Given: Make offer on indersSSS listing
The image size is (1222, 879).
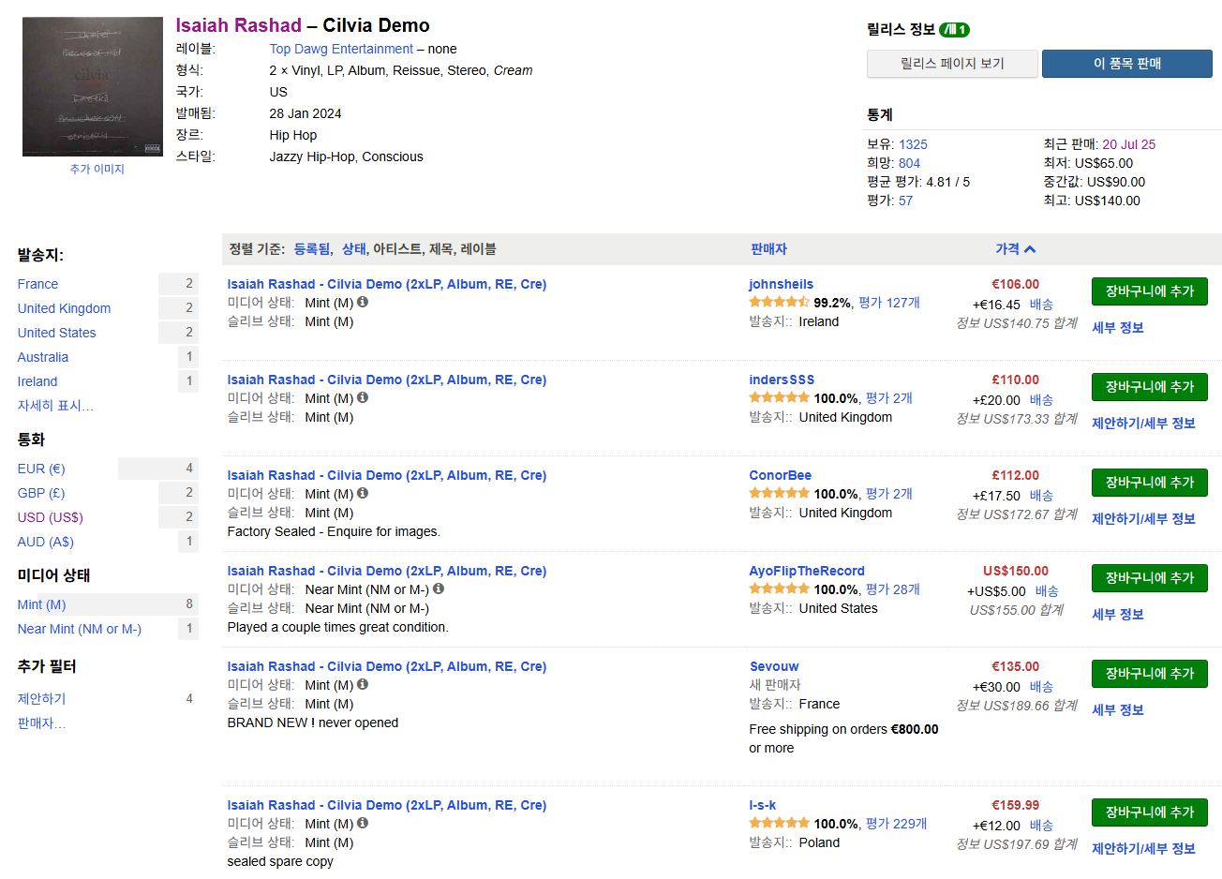Looking at the screenshot, I should click(x=1143, y=424).
